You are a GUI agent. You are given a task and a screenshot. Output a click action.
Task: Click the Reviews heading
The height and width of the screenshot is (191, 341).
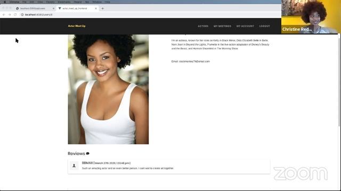pos(76,153)
